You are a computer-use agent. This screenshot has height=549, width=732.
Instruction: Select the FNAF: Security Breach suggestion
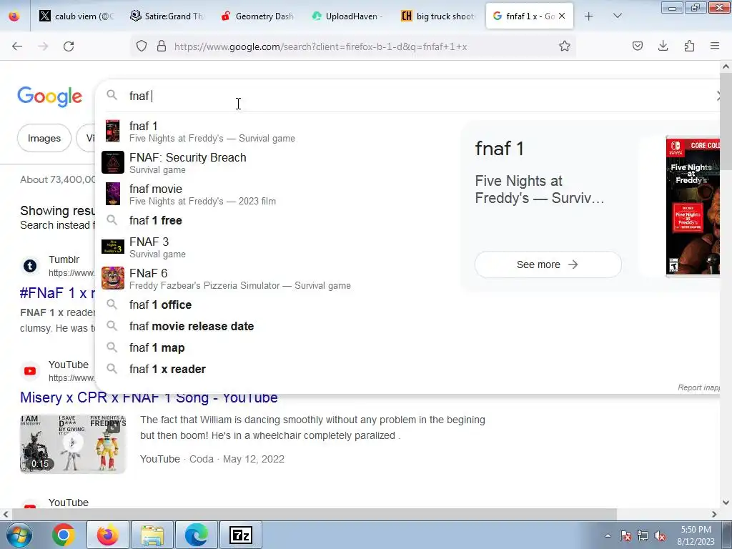click(x=280, y=163)
